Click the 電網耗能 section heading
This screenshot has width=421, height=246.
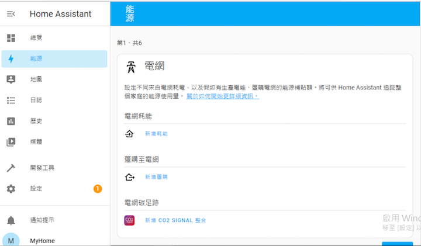(x=138, y=116)
